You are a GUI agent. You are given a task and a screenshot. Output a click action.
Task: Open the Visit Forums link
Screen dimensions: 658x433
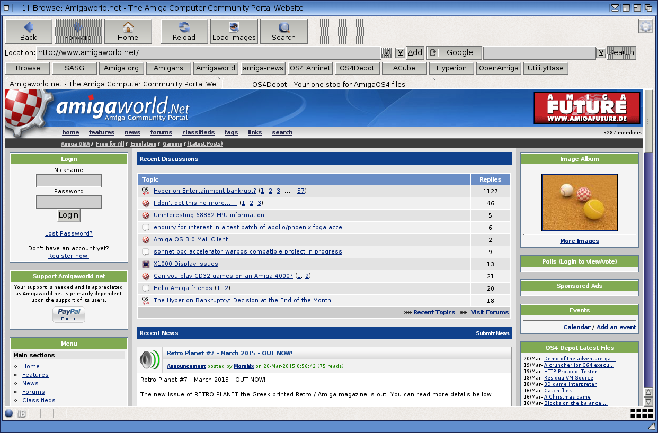pos(490,312)
